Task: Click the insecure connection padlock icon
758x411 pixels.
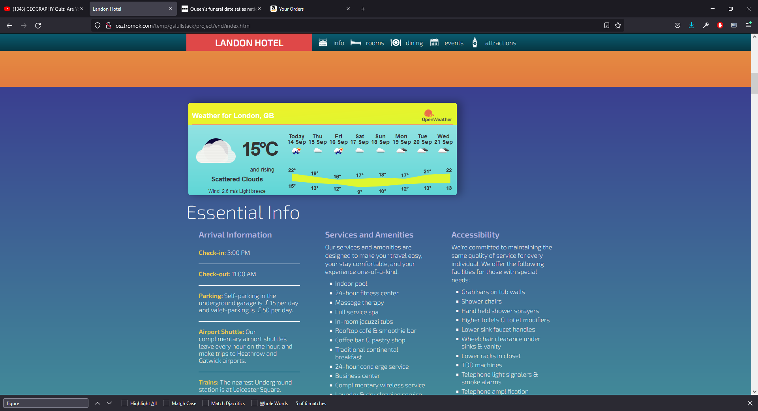Action: pyautogui.click(x=108, y=26)
